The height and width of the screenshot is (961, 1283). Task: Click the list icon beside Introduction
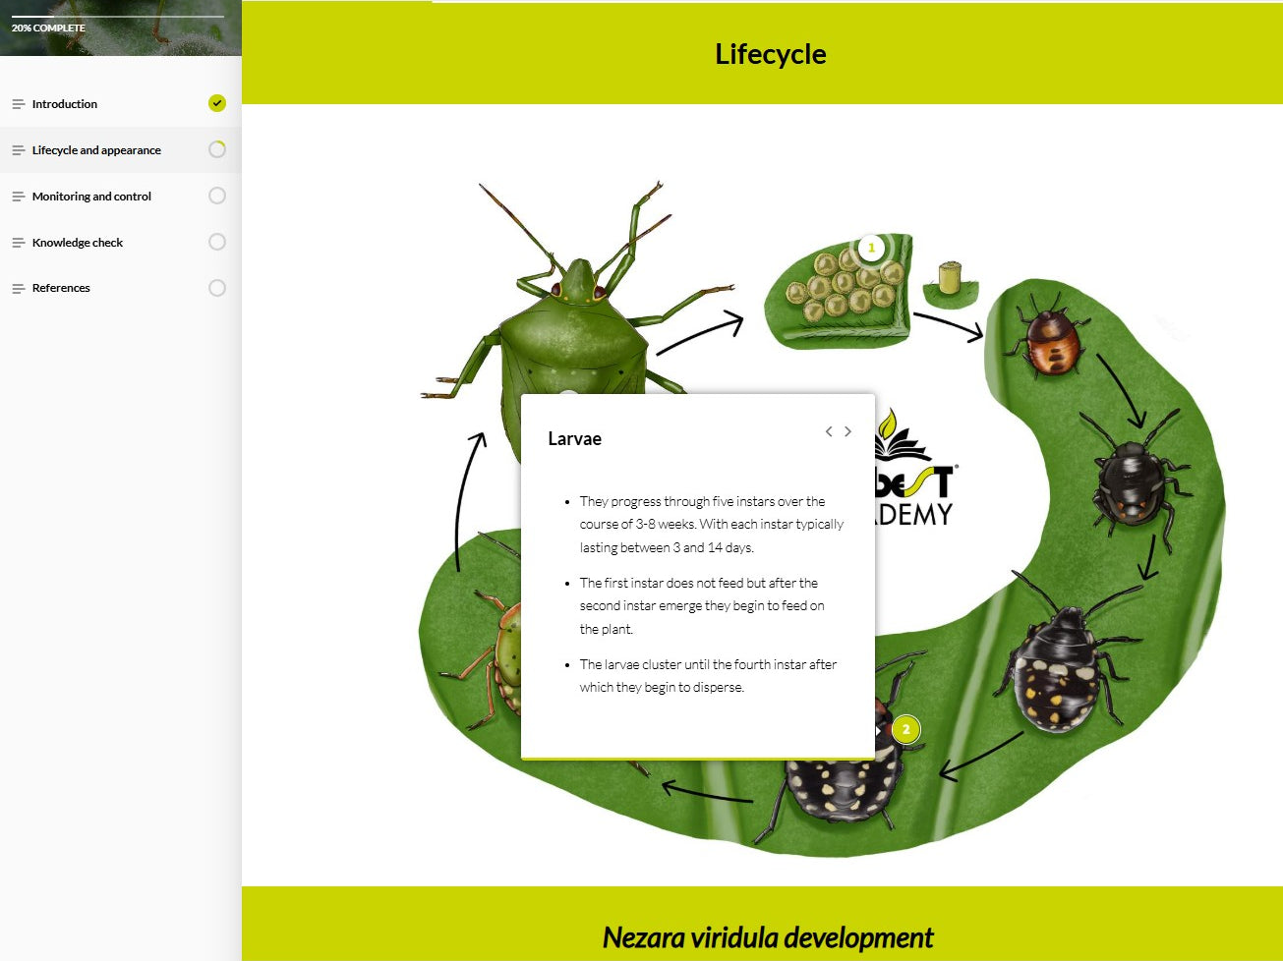click(18, 104)
